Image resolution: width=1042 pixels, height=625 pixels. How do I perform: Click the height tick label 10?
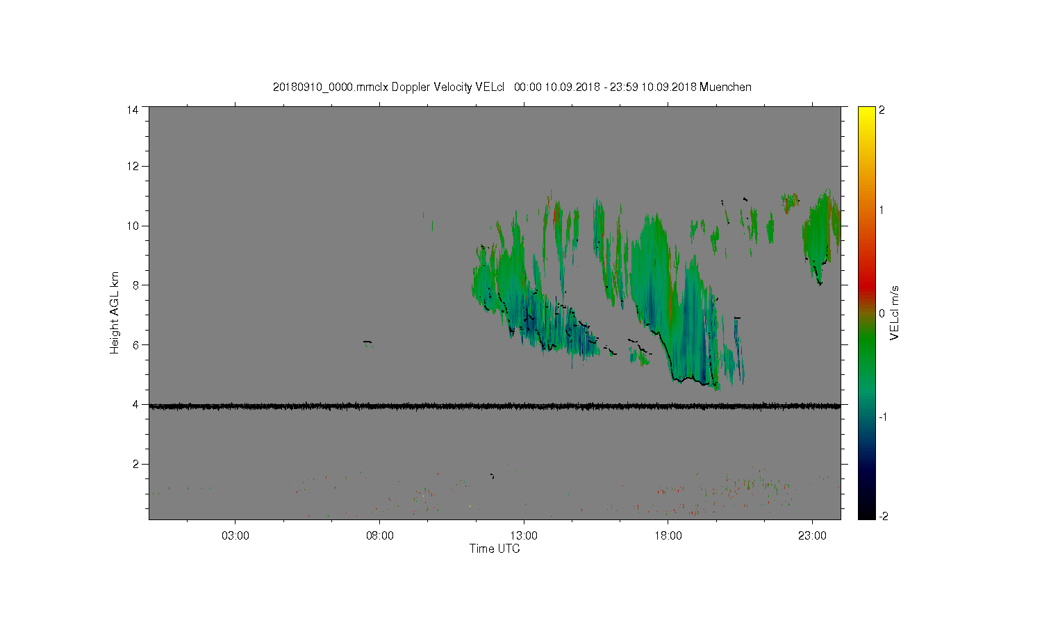[x=133, y=226]
